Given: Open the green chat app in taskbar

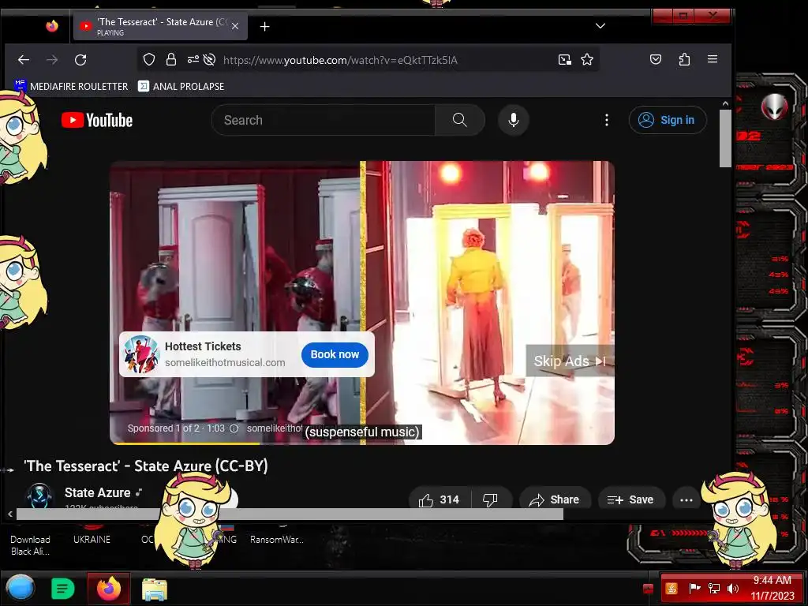Looking at the screenshot, I should pyautogui.click(x=63, y=589).
